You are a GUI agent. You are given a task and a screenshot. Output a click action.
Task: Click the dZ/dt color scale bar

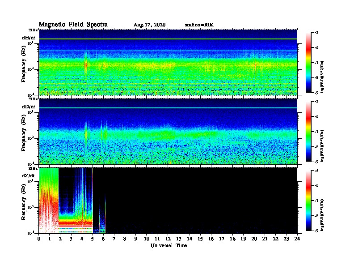[x=308, y=201]
